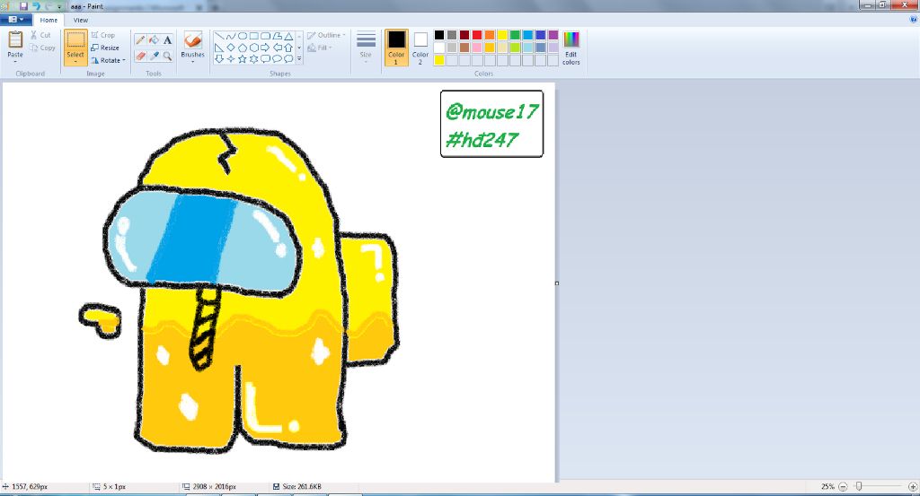
Task: Switch to the Home ribbon tab
Action: 49,20
